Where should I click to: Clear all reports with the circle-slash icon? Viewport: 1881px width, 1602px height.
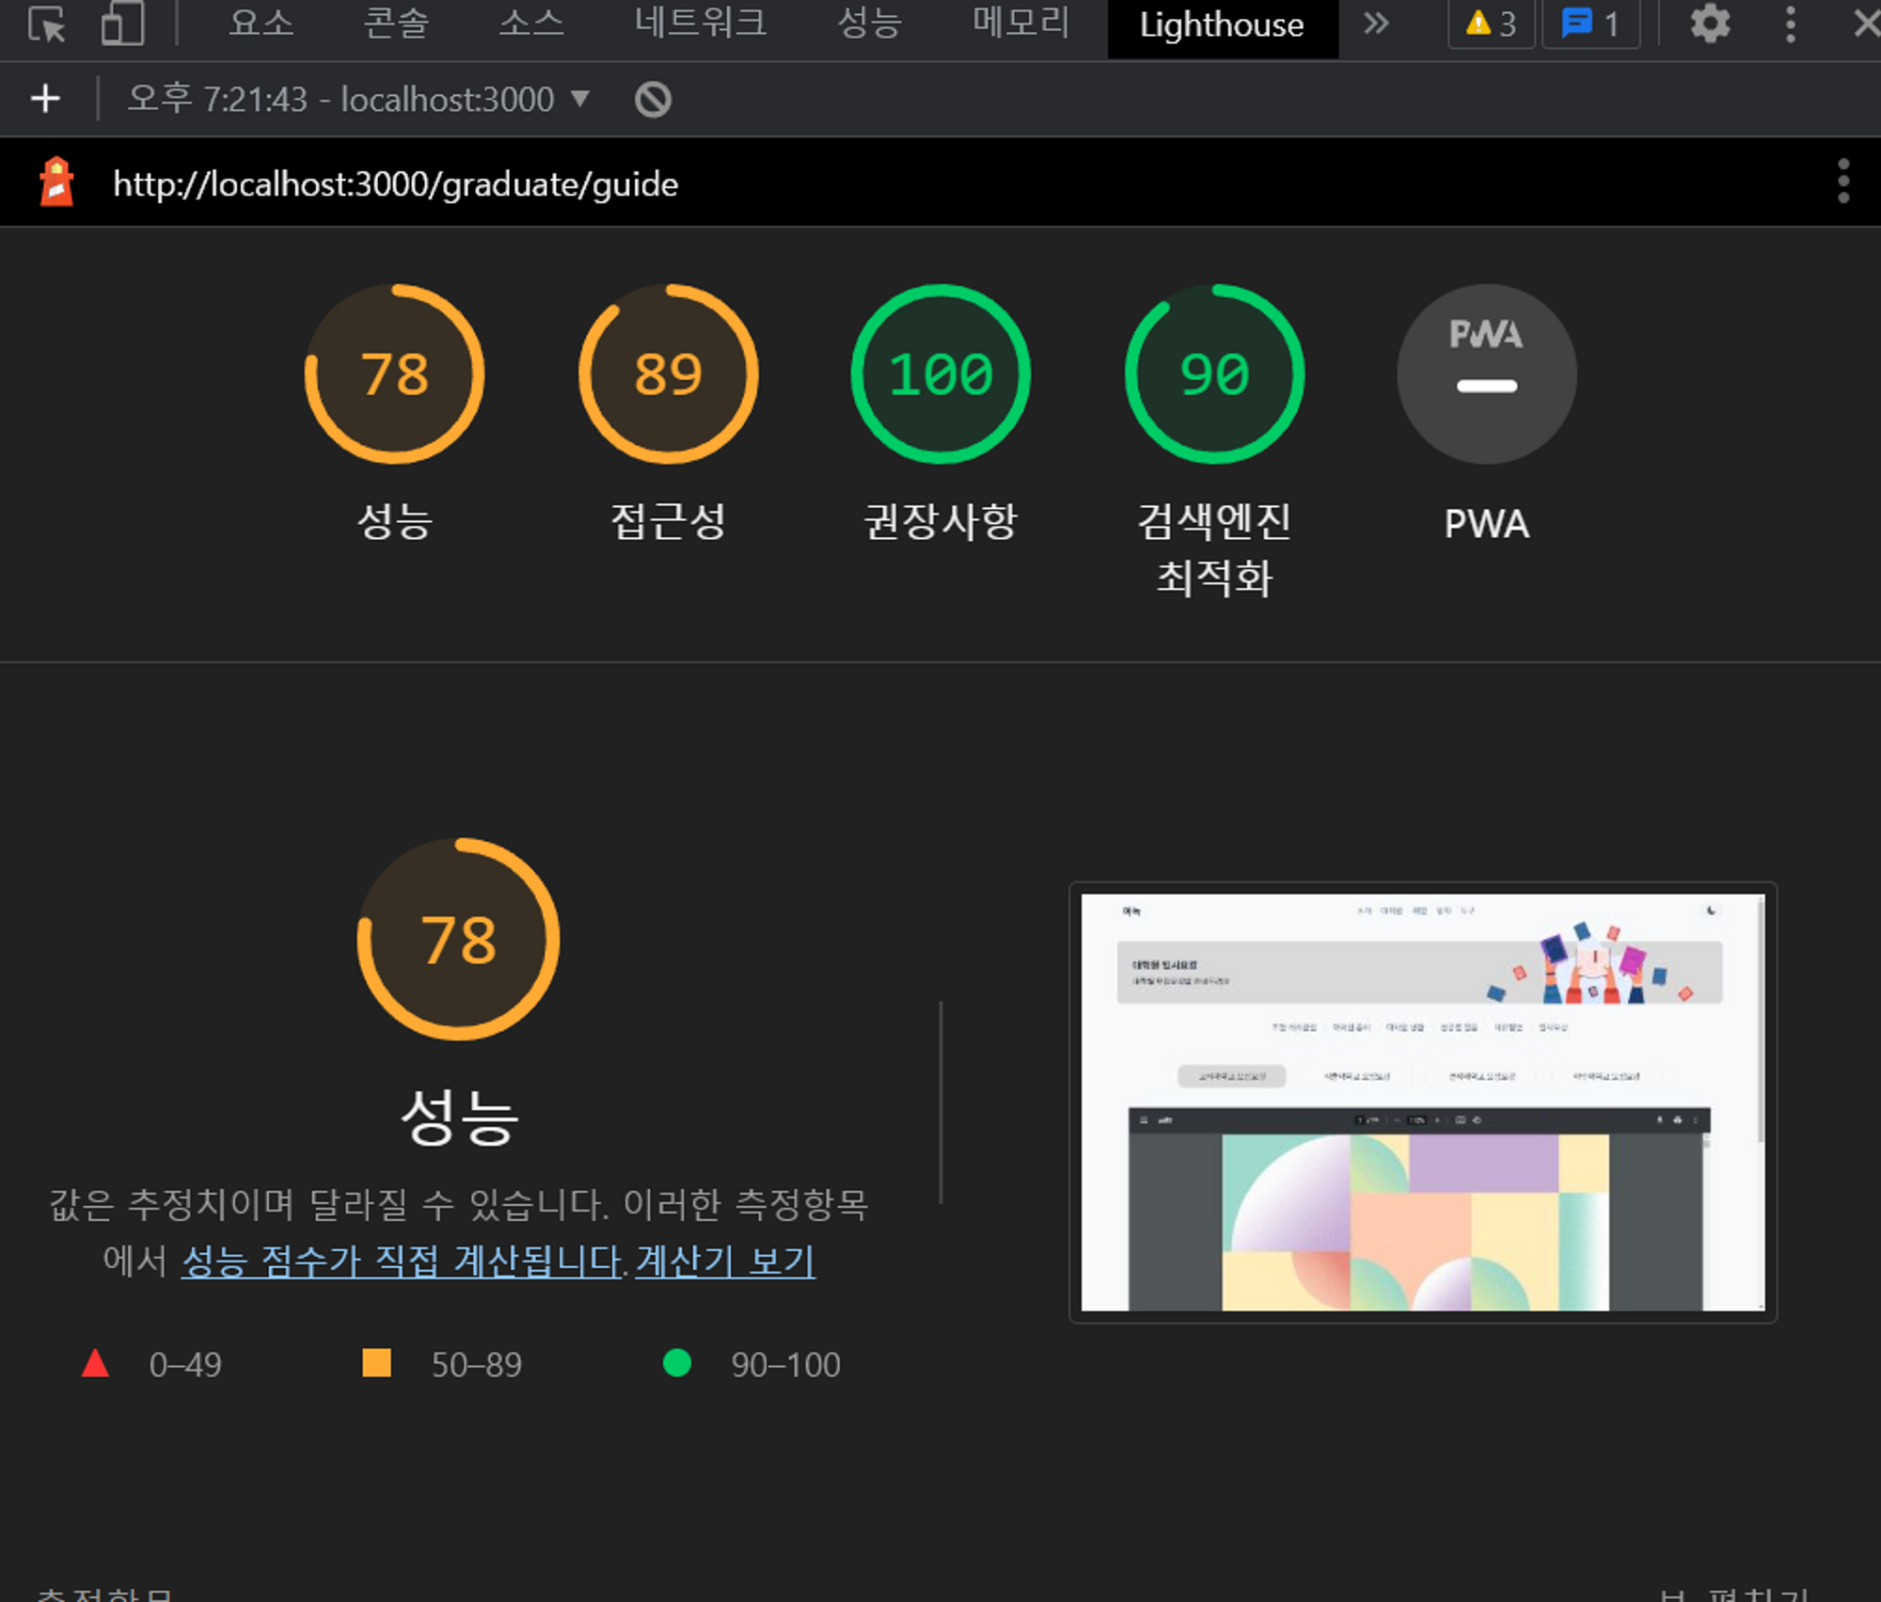pyautogui.click(x=653, y=99)
